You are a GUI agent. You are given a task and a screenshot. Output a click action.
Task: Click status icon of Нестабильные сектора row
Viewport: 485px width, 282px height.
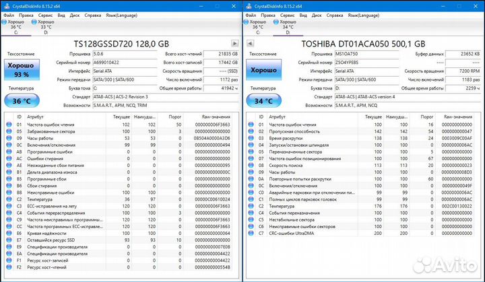pyautogui.click(x=251, y=220)
